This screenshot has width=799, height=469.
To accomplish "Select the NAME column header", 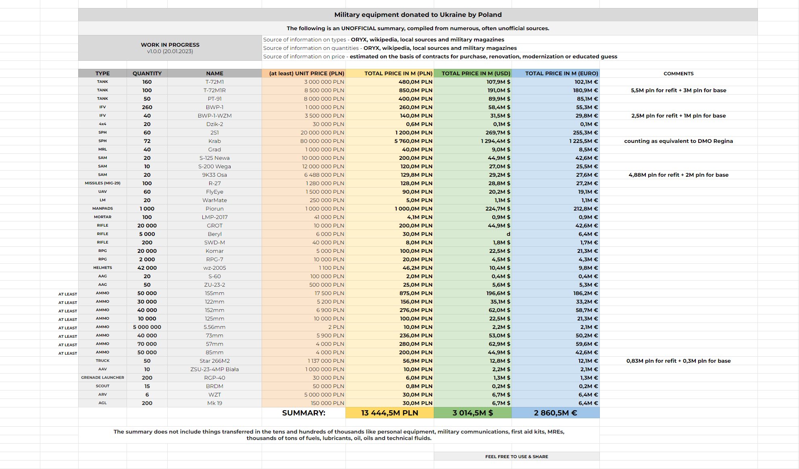I will (x=214, y=73).
